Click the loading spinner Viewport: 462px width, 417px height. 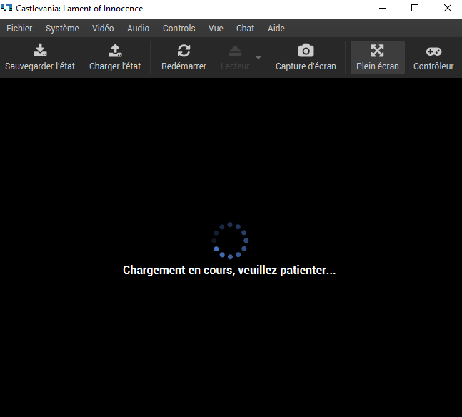[230, 241]
